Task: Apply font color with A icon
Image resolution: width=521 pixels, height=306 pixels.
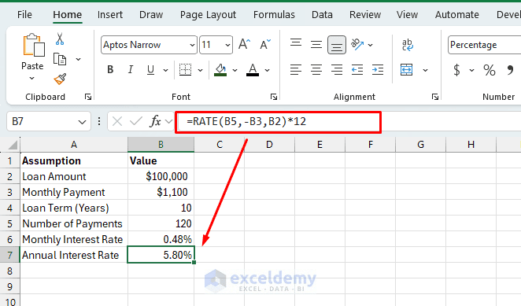Action: pos(253,70)
